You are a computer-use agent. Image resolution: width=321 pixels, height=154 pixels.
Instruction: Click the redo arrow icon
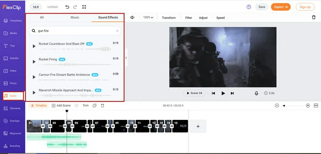pyautogui.click(x=75, y=7)
